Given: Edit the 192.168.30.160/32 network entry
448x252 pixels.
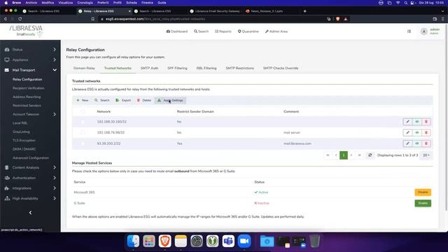Looking at the screenshot, I should 407,122.
